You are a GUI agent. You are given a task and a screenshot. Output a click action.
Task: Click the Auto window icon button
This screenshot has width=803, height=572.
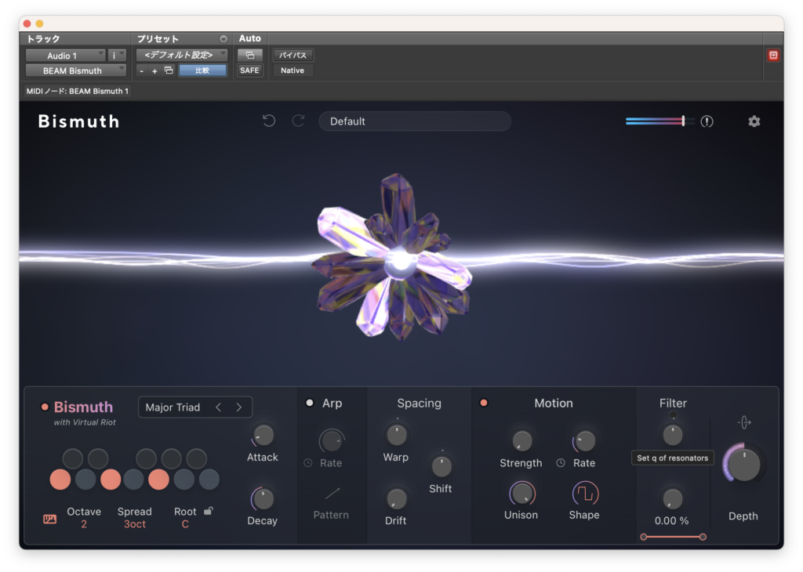(x=250, y=55)
